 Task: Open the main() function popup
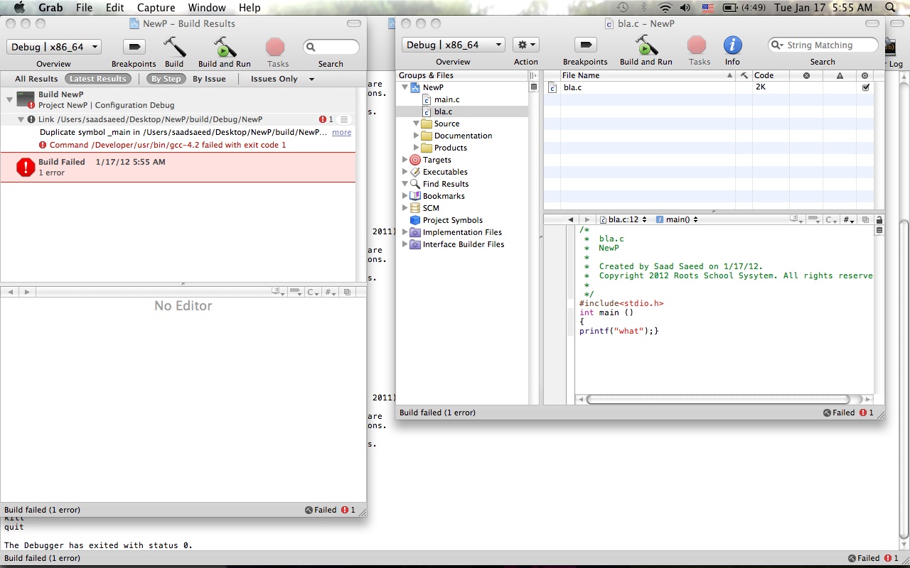[676, 219]
